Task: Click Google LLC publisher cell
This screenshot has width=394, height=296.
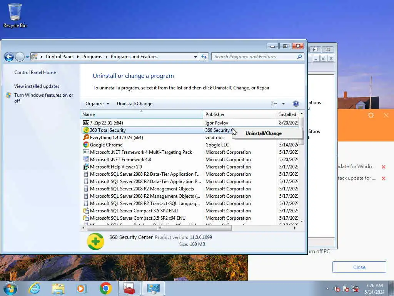Action: point(217,145)
